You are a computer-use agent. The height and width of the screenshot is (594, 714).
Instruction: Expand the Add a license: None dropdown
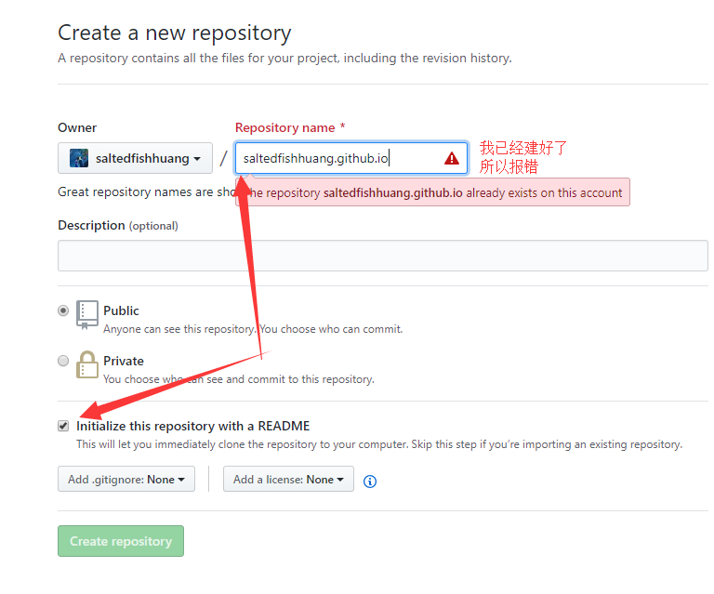click(x=288, y=479)
